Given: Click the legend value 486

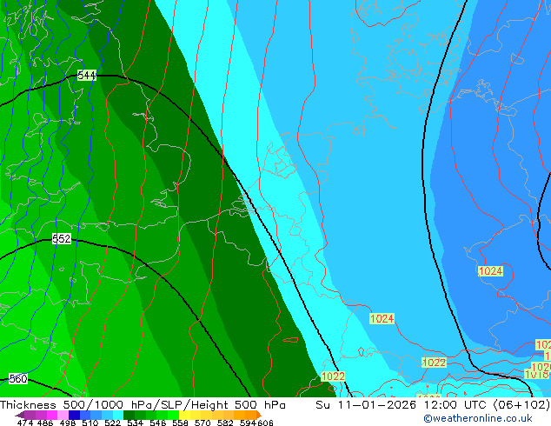Looking at the screenshot, I should coord(45,423).
